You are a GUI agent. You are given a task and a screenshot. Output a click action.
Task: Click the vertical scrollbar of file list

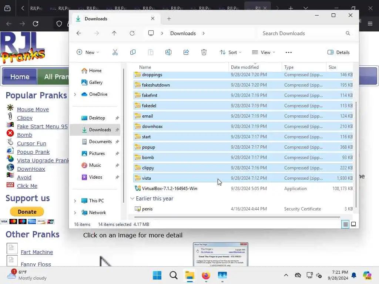click(356, 155)
